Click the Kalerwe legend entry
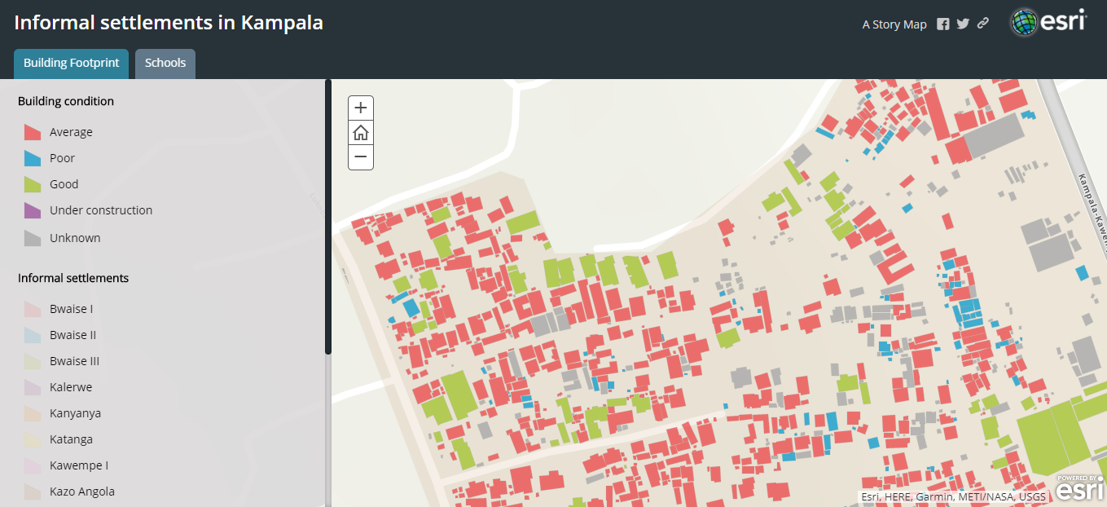Screen dimensions: 1107x507 [70, 387]
